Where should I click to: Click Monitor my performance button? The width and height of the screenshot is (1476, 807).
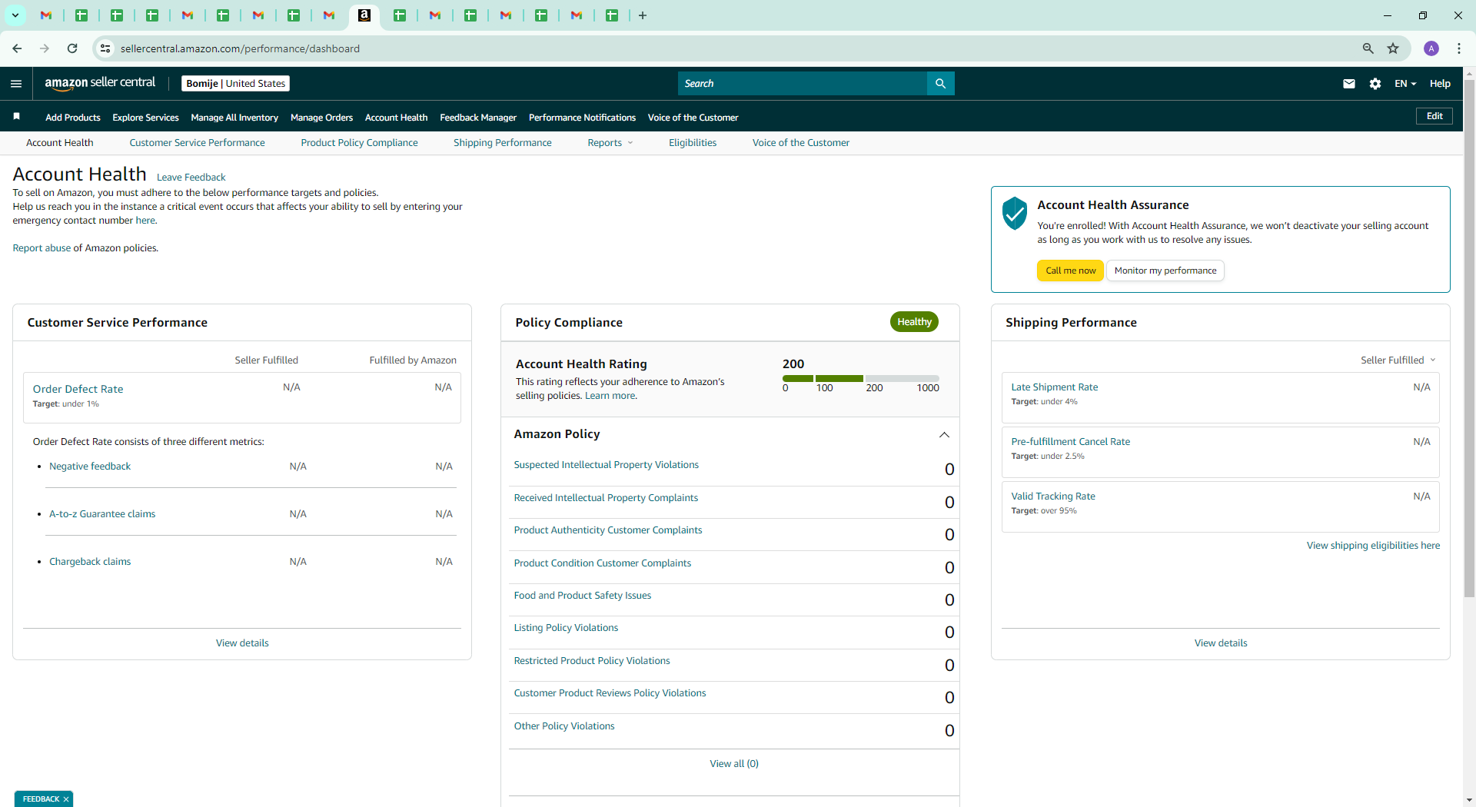pyautogui.click(x=1165, y=271)
